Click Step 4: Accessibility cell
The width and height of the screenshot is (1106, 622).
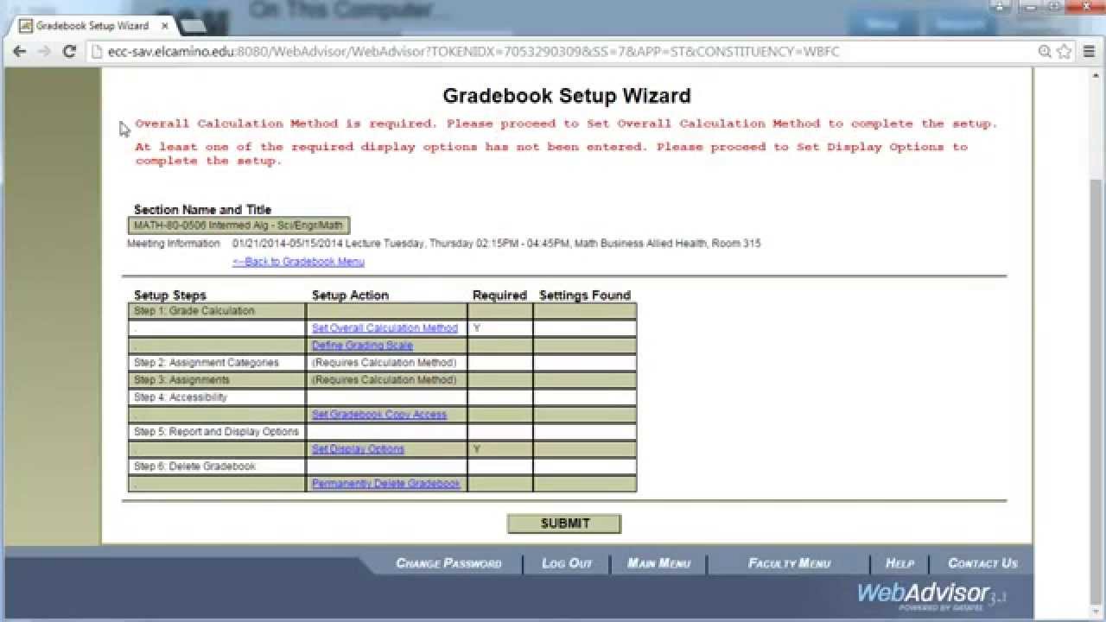(x=217, y=397)
